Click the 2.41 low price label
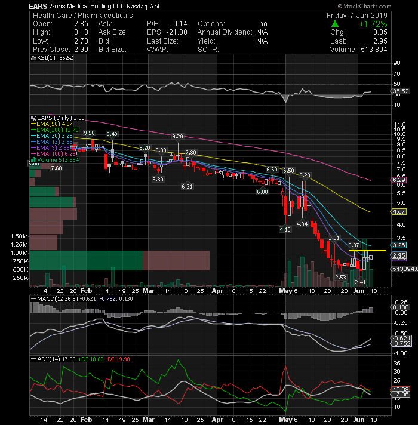418x425 pixels. [360, 282]
